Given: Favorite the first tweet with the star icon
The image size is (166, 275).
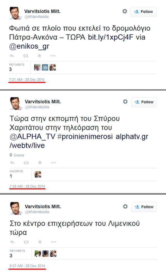Looking at the screenshot, I should tap(39, 56).
